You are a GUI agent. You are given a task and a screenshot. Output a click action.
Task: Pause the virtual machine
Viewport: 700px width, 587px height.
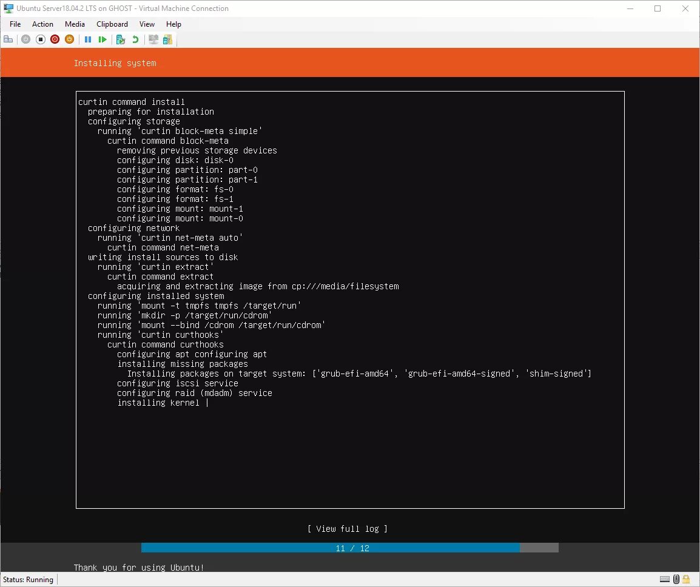point(88,39)
